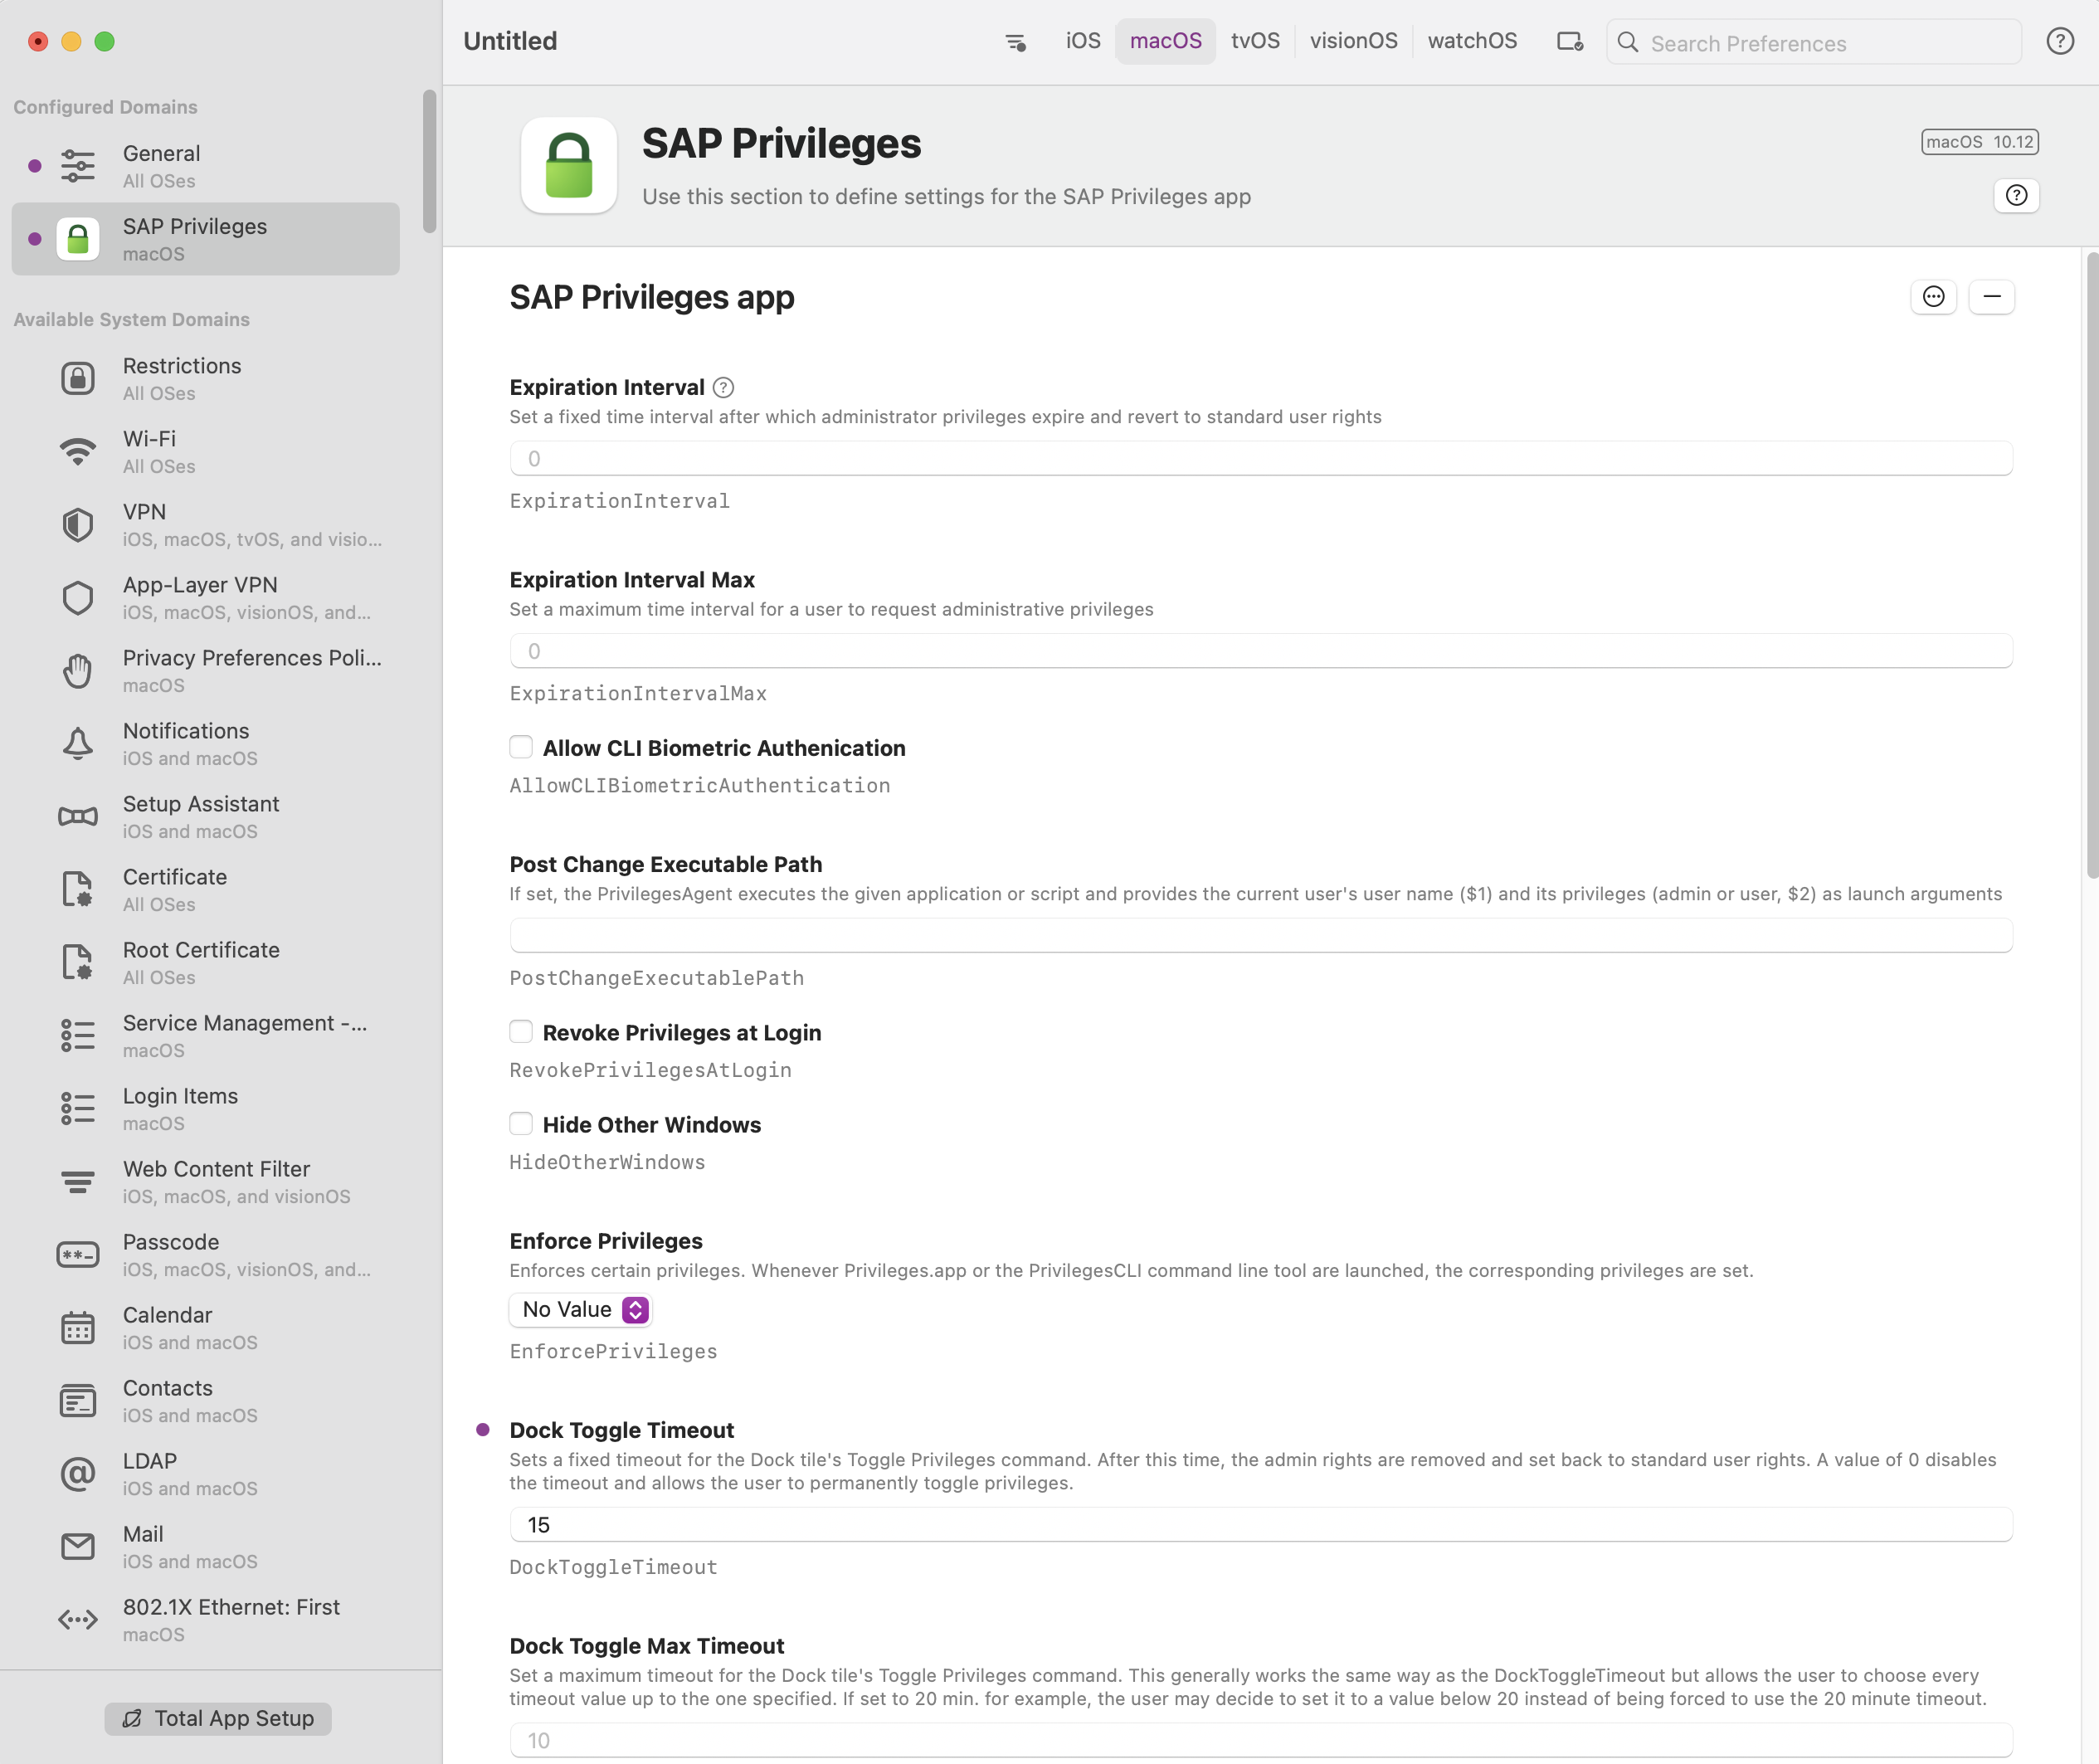Switch to the watchOS platform tab
The height and width of the screenshot is (1764, 2099).
pyautogui.click(x=1472, y=41)
